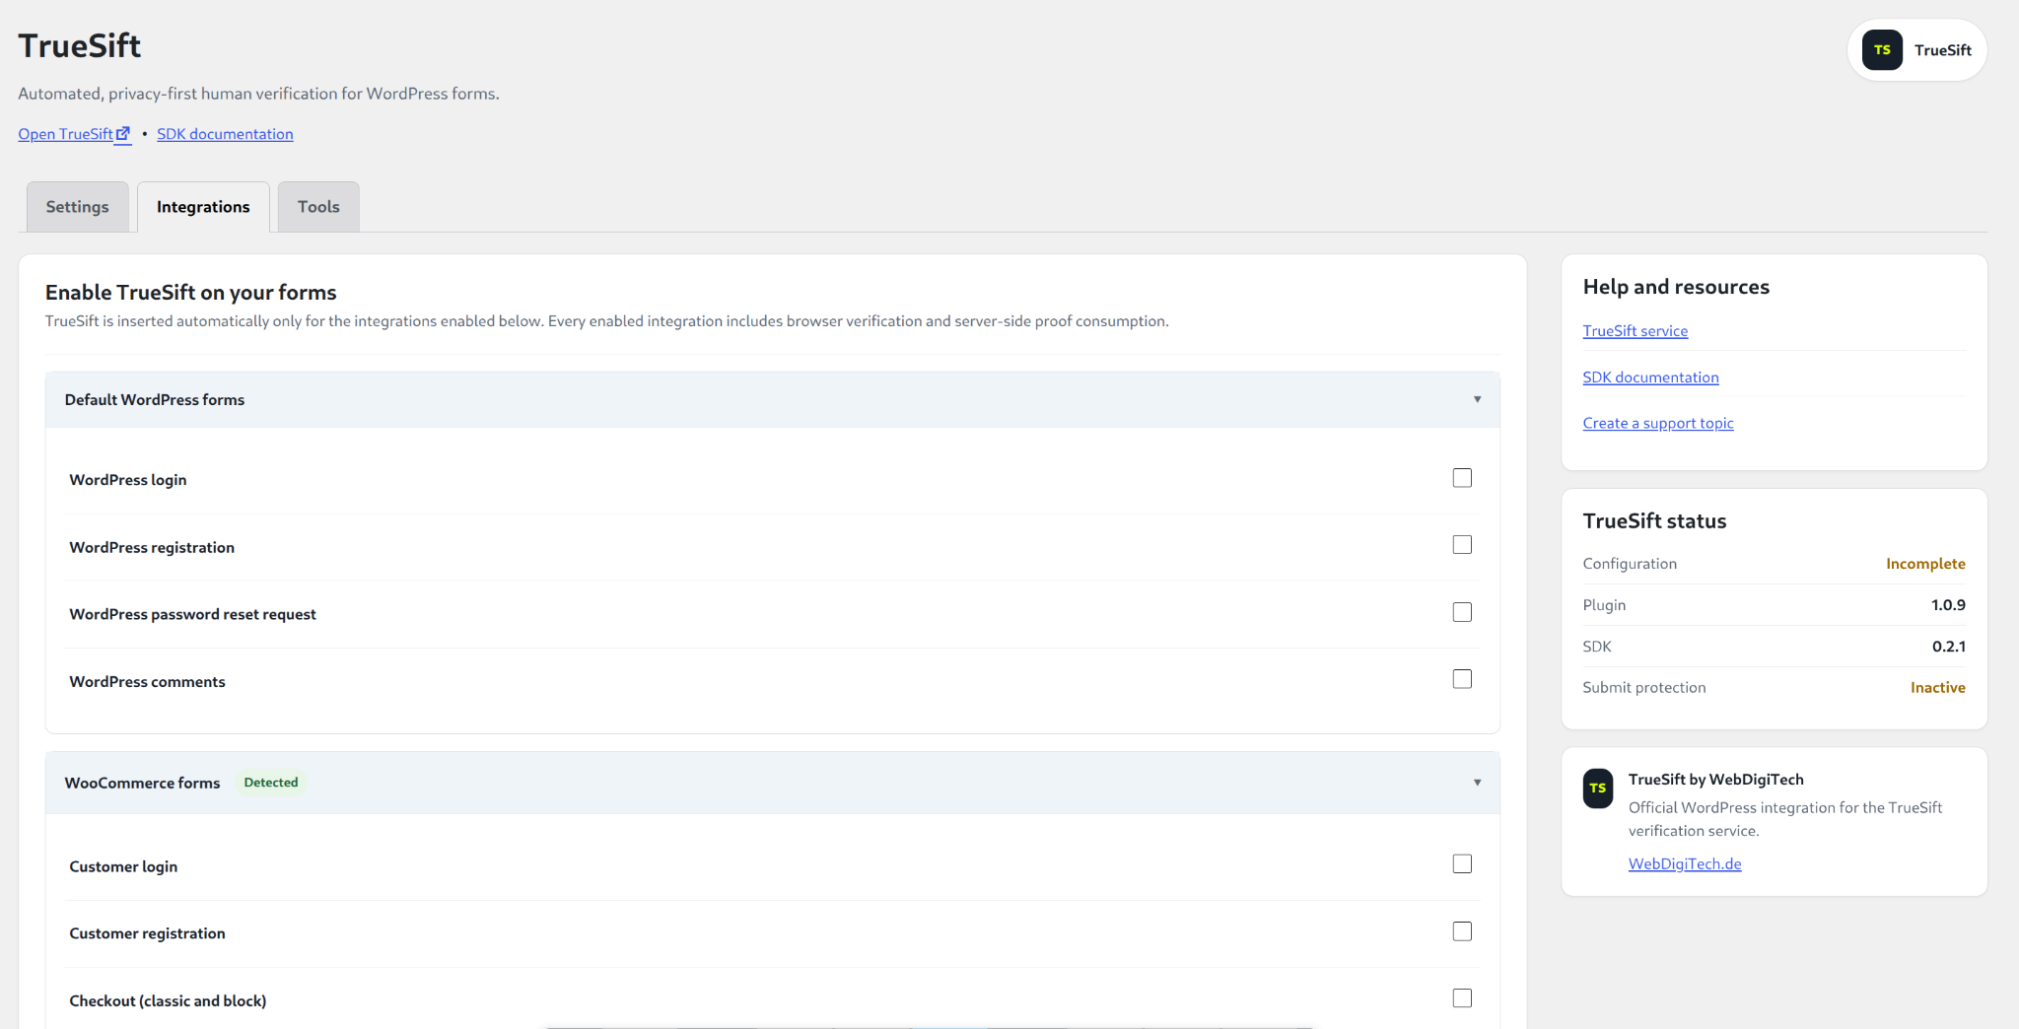Tick the WordPress registration checkbox
The image size is (2019, 1029).
[x=1462, y=545]
